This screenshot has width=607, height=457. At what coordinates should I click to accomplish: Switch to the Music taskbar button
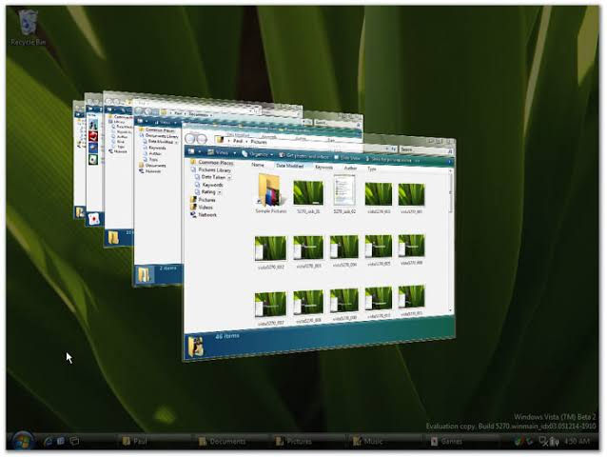point(385,441)
